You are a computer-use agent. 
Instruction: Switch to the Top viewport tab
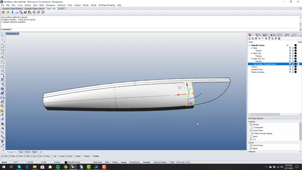pyautogui.click(x=21, y=152)
